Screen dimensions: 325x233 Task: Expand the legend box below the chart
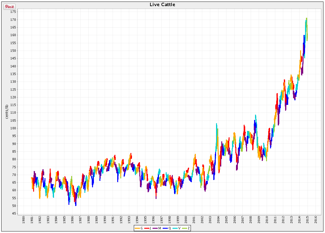(162, 228)
